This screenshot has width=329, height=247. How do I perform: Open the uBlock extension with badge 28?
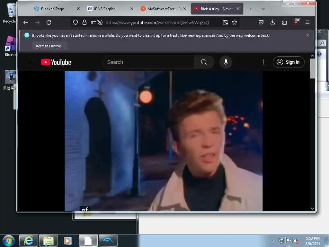pyautogui.click(x=296, y=22)
